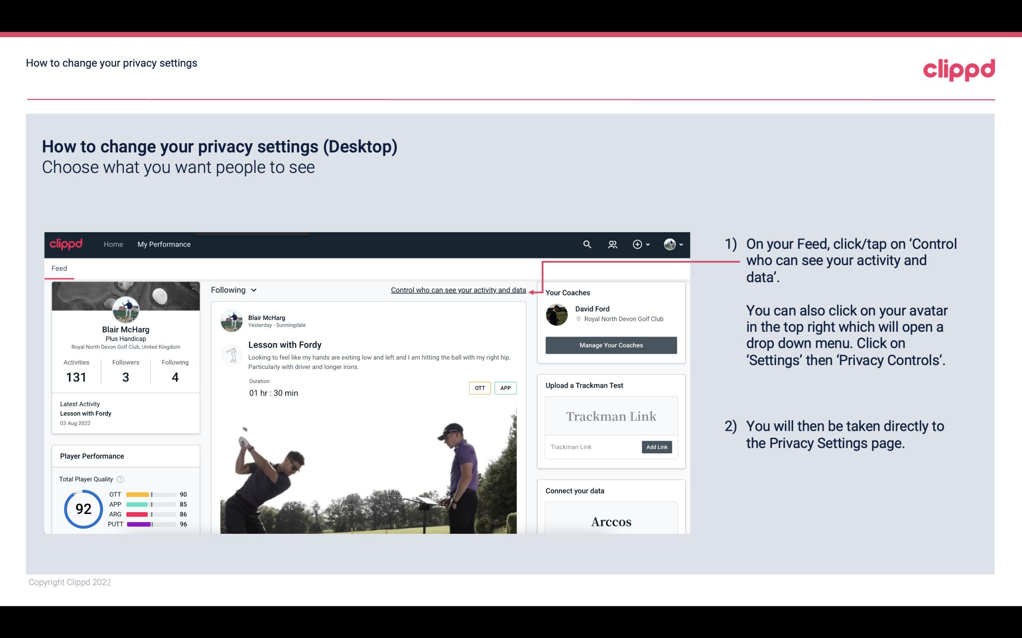The height and width of the screenshot is (638, 1022).
Task: Select My Performance menu tab
Action: click(x=163, y=244)
